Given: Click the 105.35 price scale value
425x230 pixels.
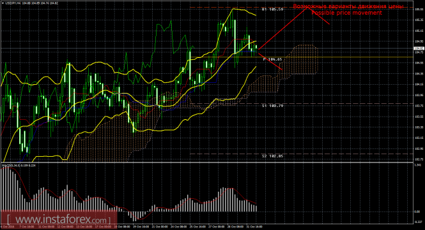Looking at the screenshot, I should (x=419, y=20).
